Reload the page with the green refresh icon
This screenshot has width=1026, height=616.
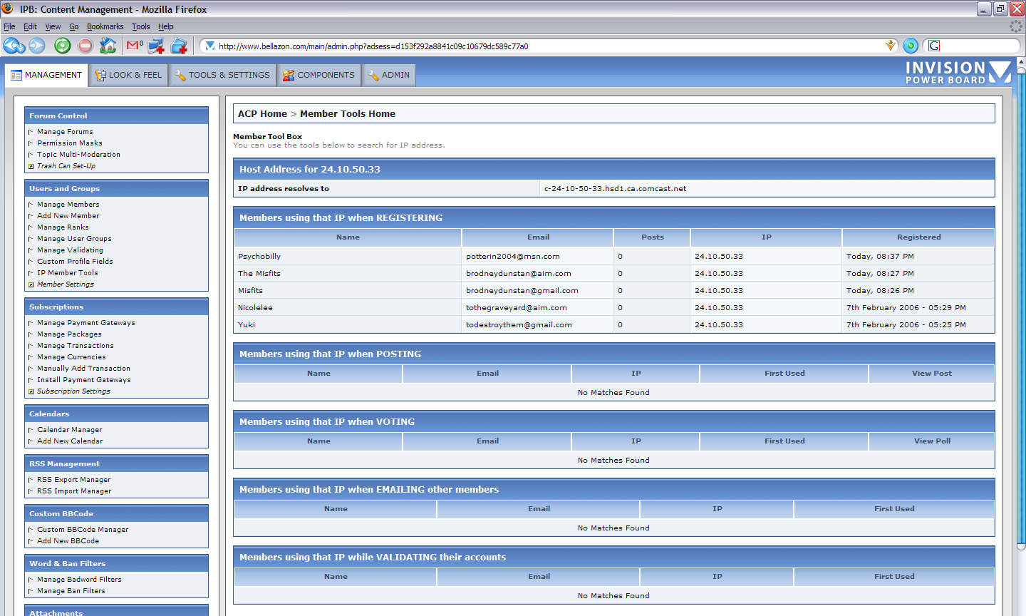click(x=63, y=46)
